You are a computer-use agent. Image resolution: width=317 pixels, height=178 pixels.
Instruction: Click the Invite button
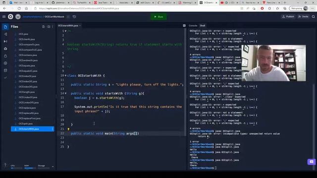(x=303, y=17)
